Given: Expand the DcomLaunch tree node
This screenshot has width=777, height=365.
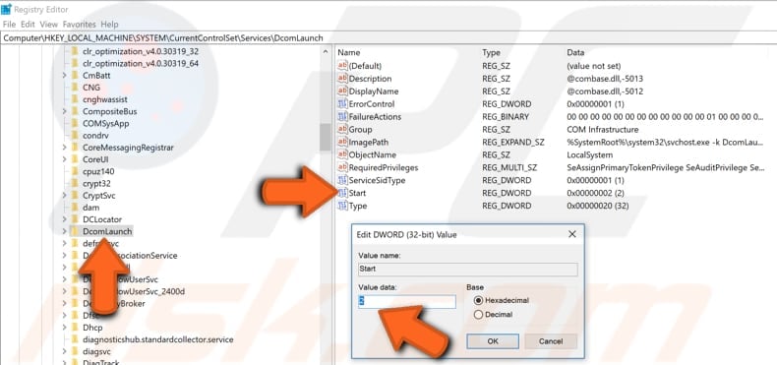Looking at the screenshot, I should pos(64,231).
